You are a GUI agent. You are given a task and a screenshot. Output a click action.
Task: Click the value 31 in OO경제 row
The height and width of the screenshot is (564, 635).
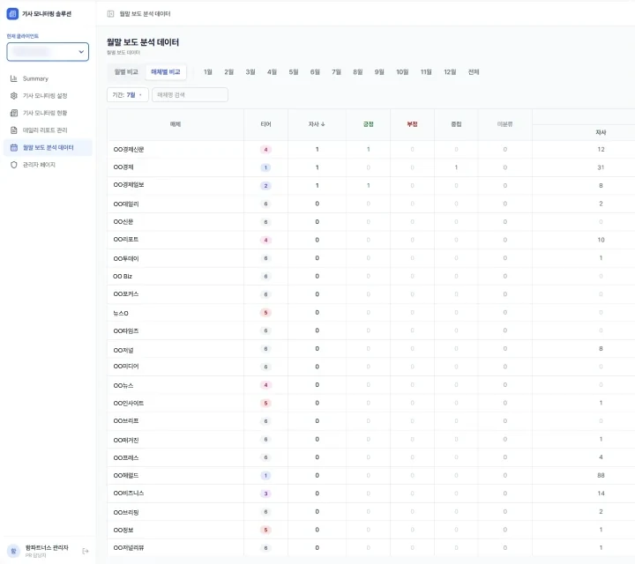(x=601, y=167)
